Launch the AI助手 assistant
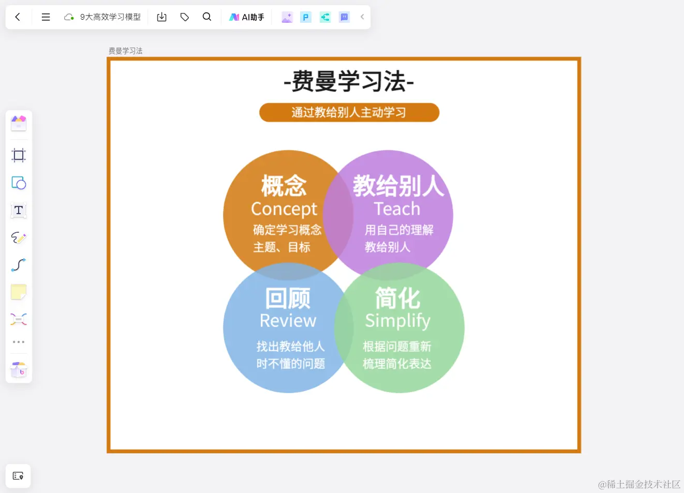Screen dimensions: 684x493 (247, 17)
